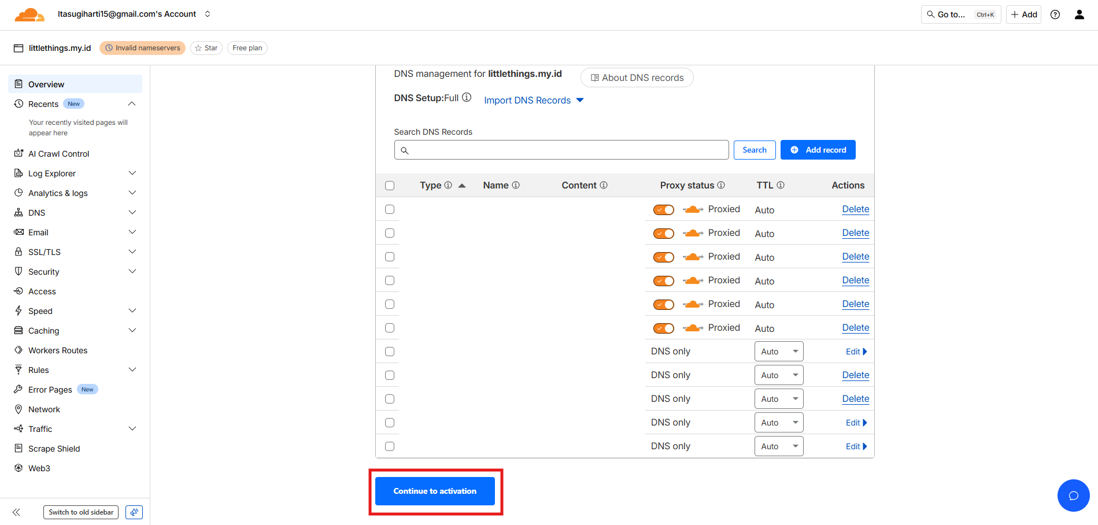Click the Email envelope icon
The width and height of the screenshot is (1098, 525).
(x=19, y=232)
